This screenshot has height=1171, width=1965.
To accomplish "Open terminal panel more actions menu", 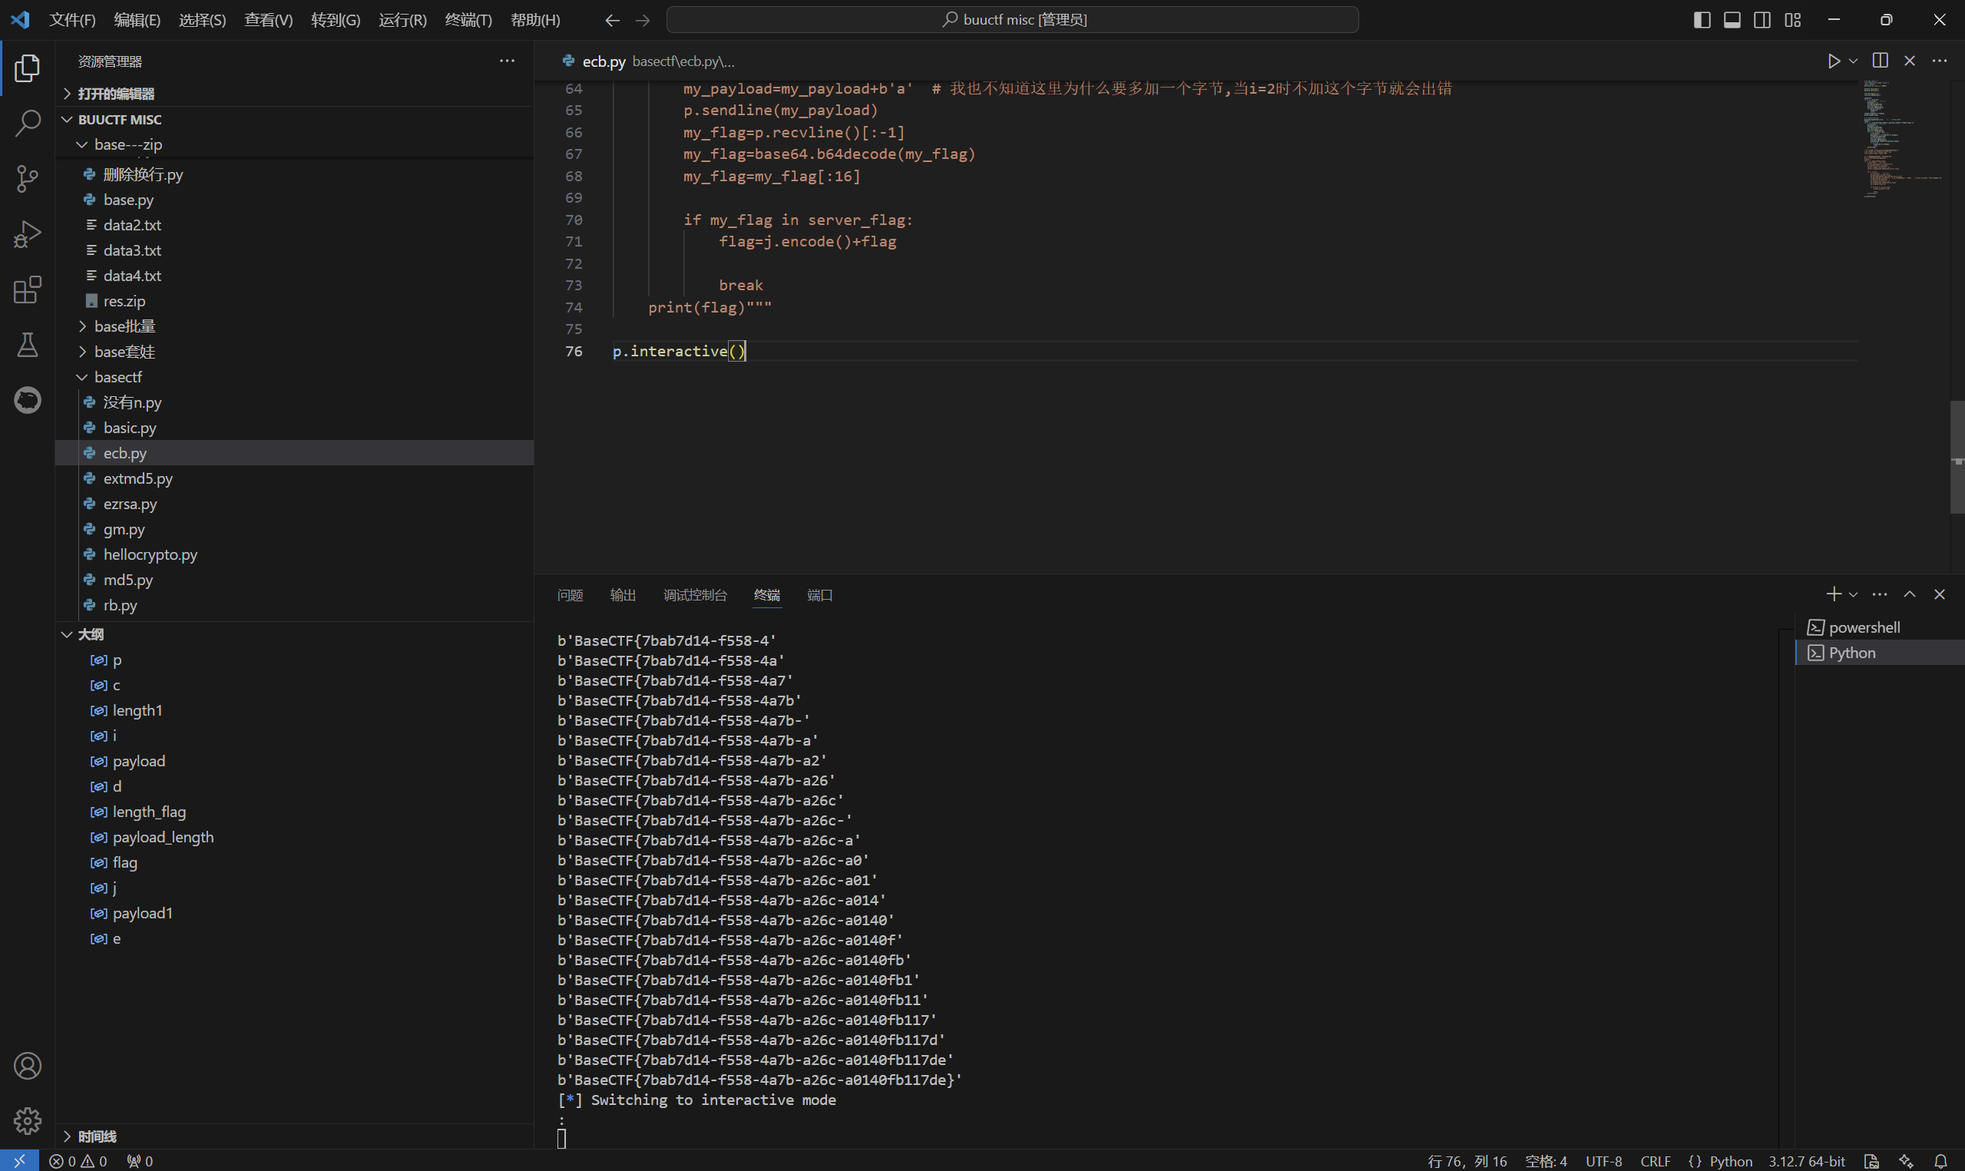I will (1880, 594).
